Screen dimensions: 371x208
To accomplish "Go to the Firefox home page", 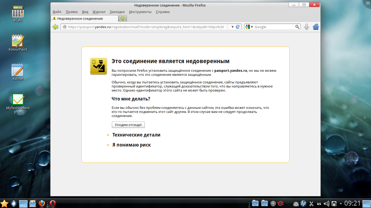I will pos(316,27).
